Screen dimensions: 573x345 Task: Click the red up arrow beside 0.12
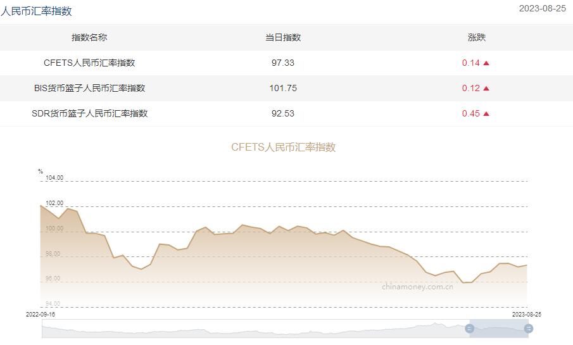[x=486, y=89]
